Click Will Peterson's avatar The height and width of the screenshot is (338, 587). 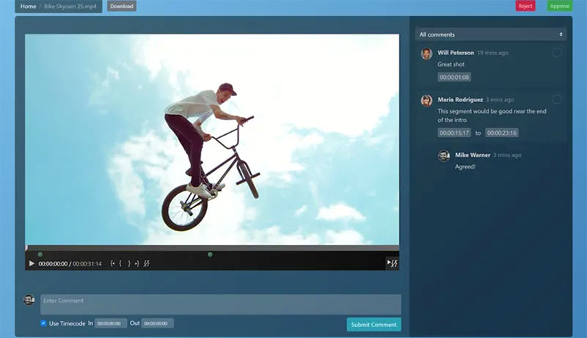(x=426, y=54)
